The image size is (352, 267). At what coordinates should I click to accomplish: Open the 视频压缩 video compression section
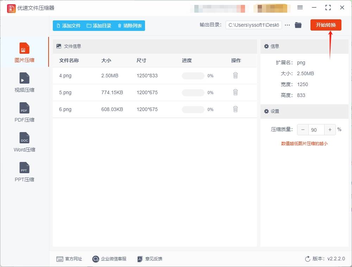click(x=24, y=82)
